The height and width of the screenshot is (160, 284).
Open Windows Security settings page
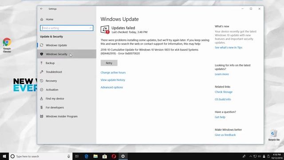tap(67, 54)
